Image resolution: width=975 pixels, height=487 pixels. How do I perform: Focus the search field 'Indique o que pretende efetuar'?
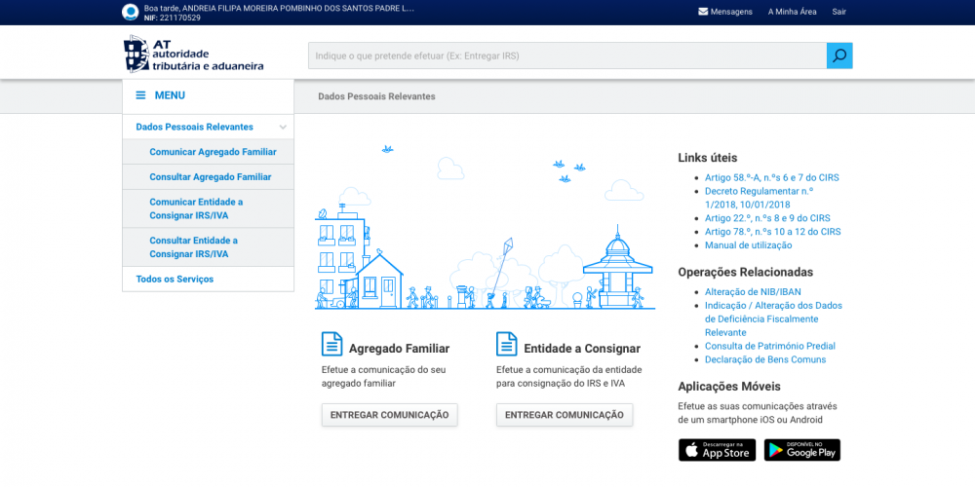565,56
